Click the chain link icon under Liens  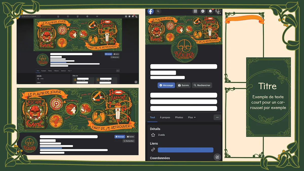153,150
